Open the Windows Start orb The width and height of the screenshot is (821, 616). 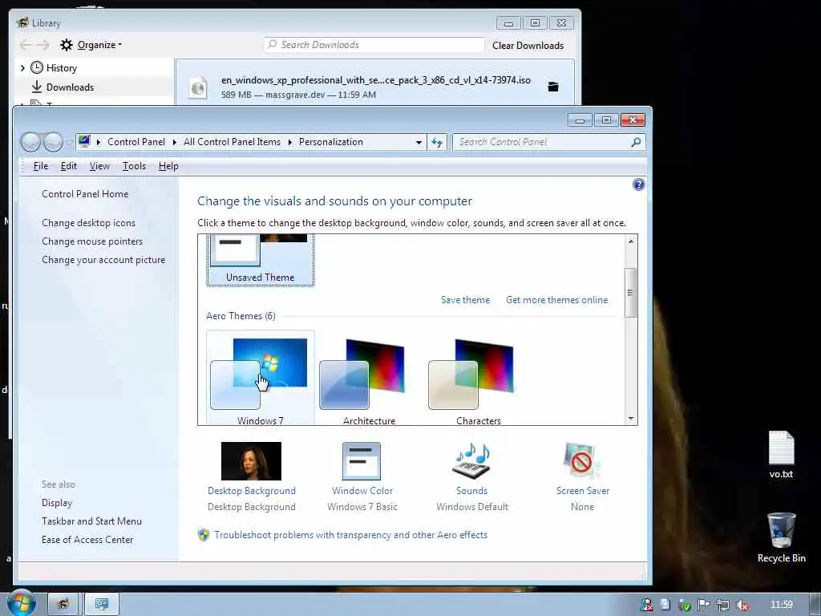[21, 603]
